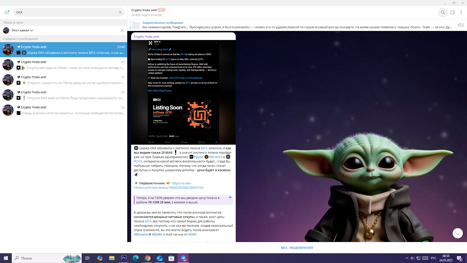467x263 pixels.
Task: Click the #ByBit hashtag in first paragraph
Action: click(x=198, y=157)
